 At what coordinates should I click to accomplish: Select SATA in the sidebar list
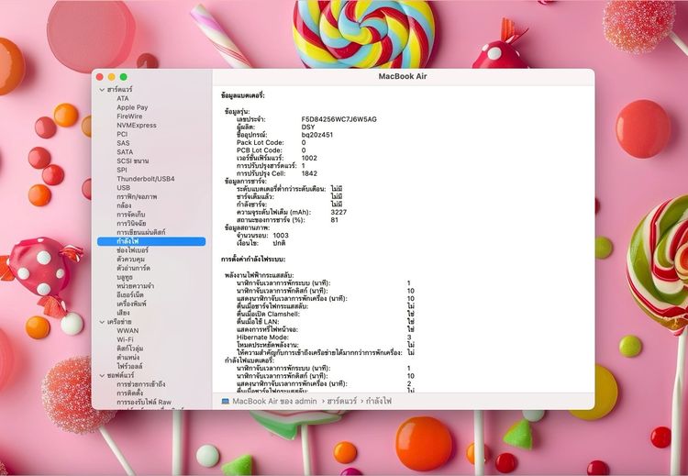125,152
